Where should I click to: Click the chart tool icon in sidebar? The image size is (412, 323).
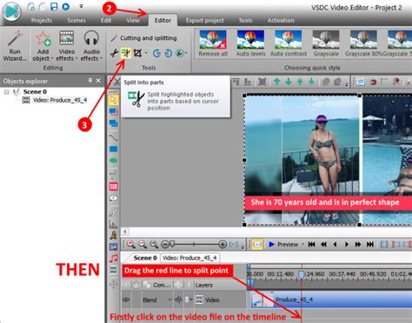click(x=113, y=223)
